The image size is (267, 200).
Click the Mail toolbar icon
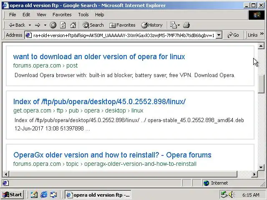[x=174, y=25]
